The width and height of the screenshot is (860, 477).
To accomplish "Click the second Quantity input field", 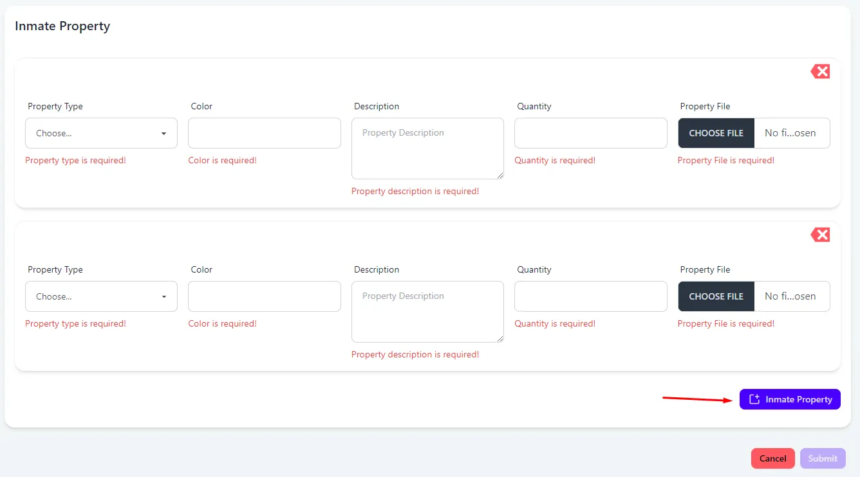I will (x=590, y=296).
